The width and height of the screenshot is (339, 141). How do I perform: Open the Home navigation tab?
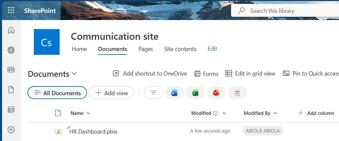79,49
